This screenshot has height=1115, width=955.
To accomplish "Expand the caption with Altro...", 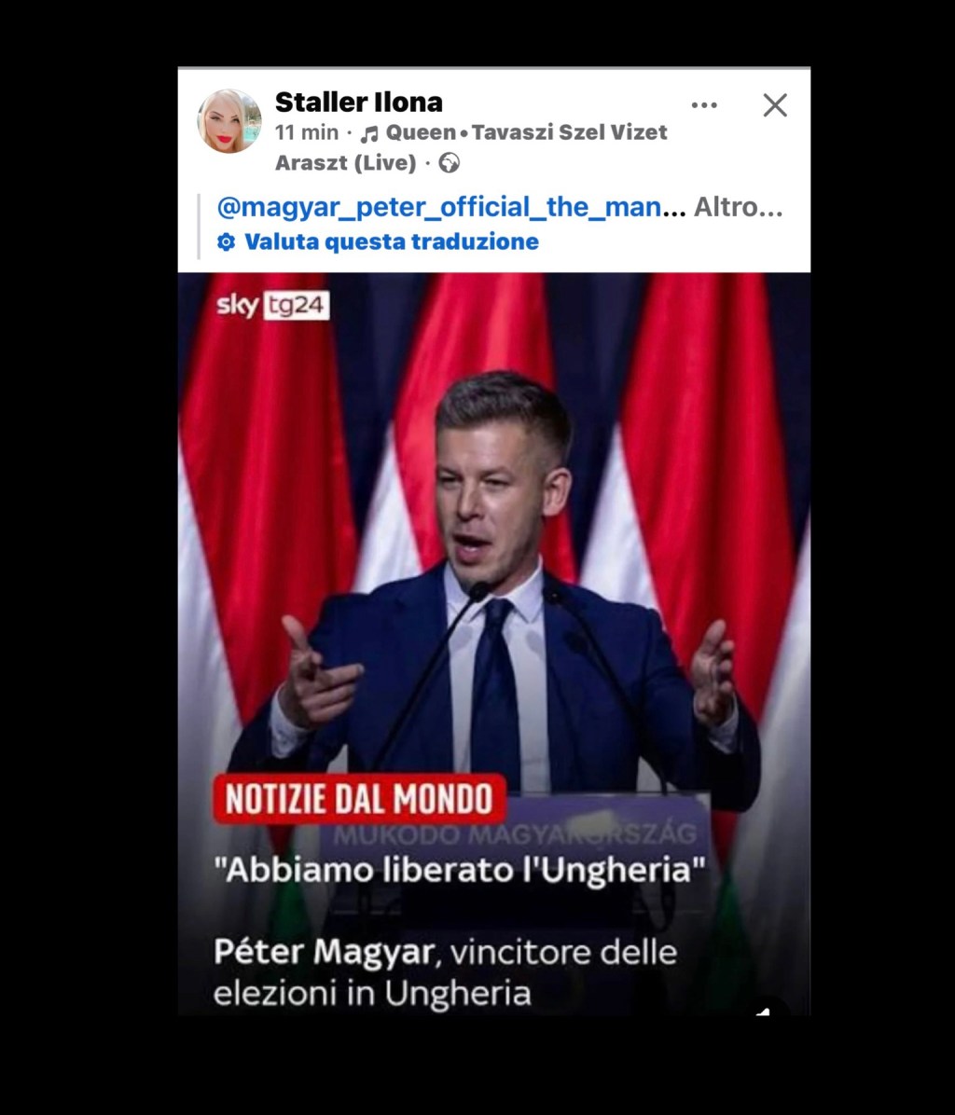I will click(738, 207).
